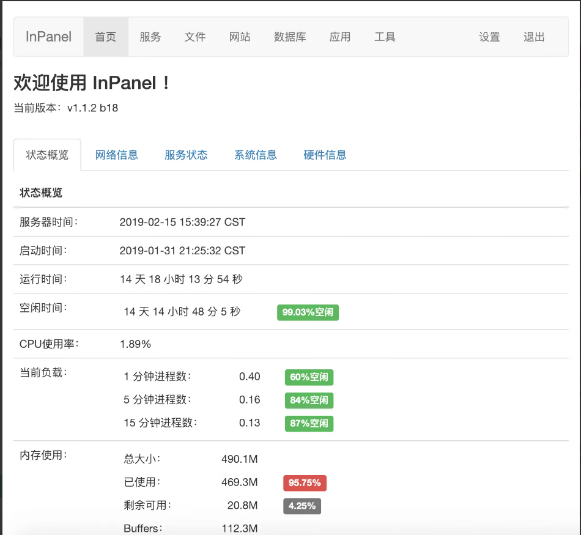
Task: Click idle time 14 天 14 小时 48 分
Action: click(171, 312)
